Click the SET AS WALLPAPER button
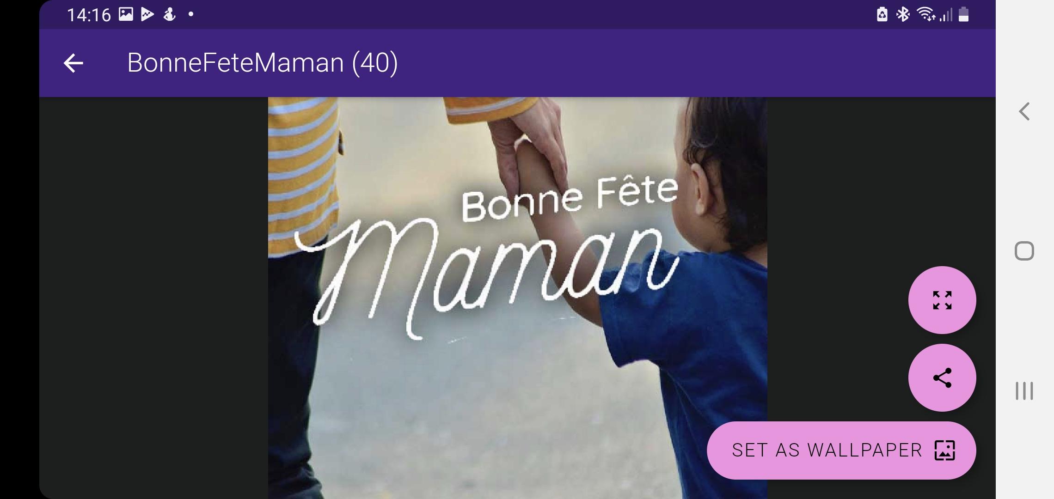This screenshot has height=499, width=1054. (841, 450)
